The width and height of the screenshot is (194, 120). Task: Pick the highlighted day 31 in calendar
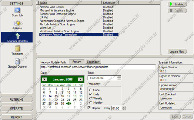(x=69, y=104)
